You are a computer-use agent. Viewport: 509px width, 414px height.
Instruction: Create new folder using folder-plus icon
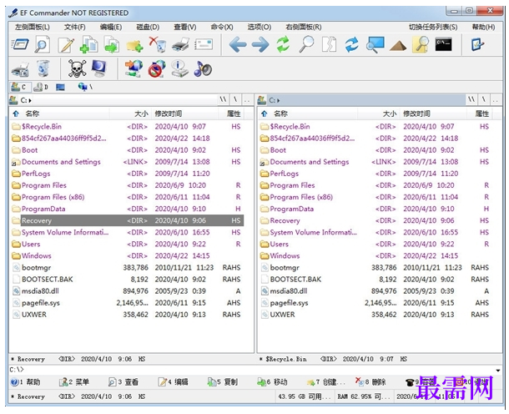(x=134, y=45)
